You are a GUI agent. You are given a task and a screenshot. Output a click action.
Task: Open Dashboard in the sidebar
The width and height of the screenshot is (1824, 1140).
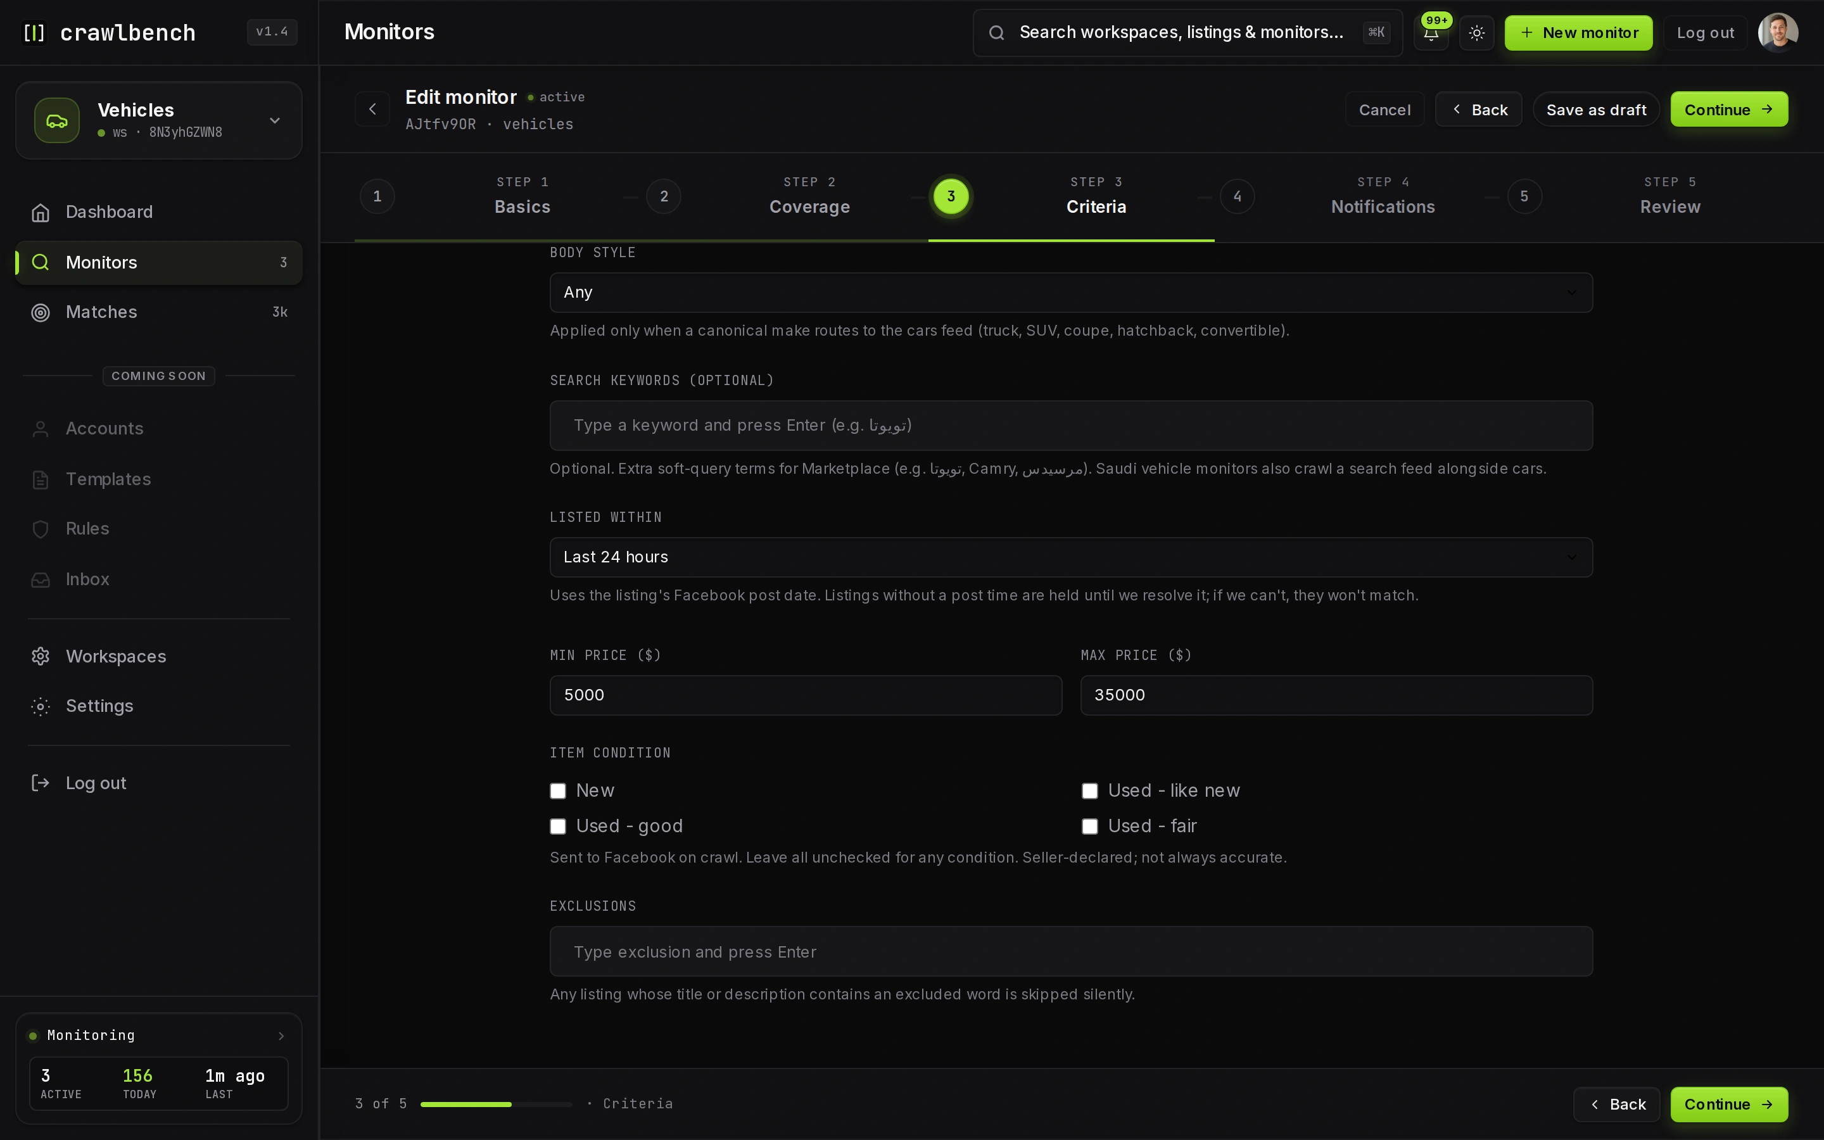pyautogui.click(x=159, y=213)
